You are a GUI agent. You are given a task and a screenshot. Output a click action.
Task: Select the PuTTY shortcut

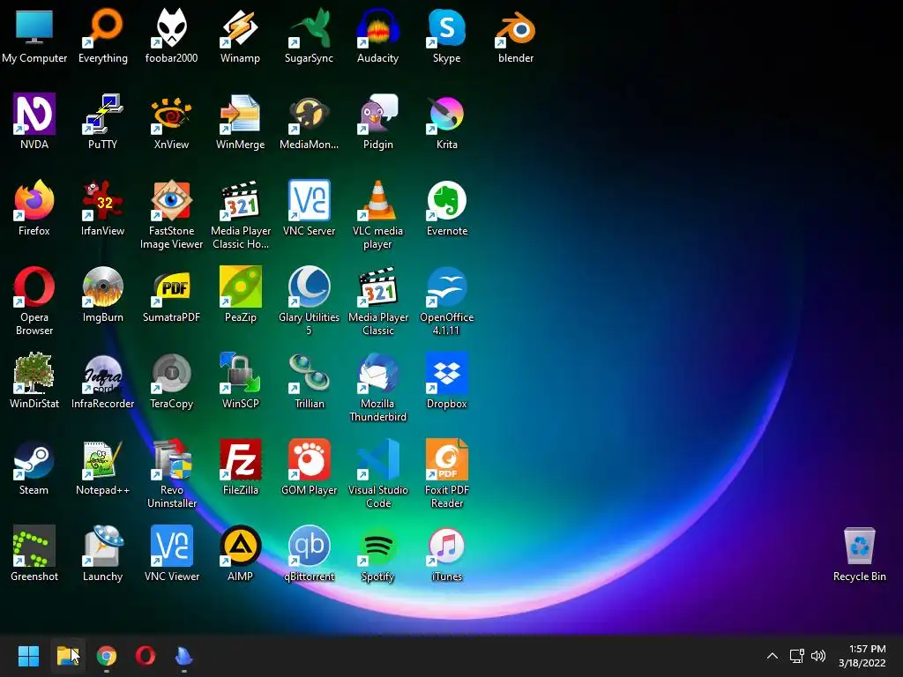click(103, 114)
